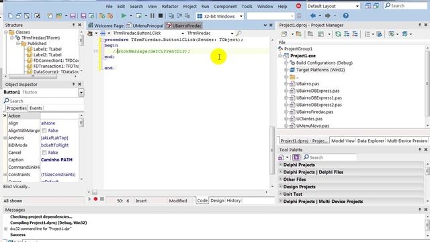Viewport: 430px width, 242px height.
Task: Click the purple category icon in Tool Palette
Action: tap(296, 157)
